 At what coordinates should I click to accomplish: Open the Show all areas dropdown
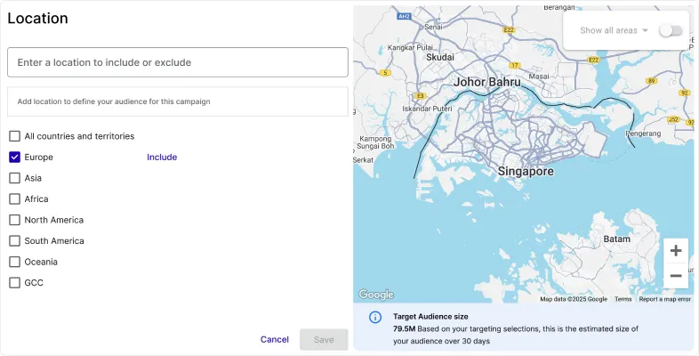614,30
